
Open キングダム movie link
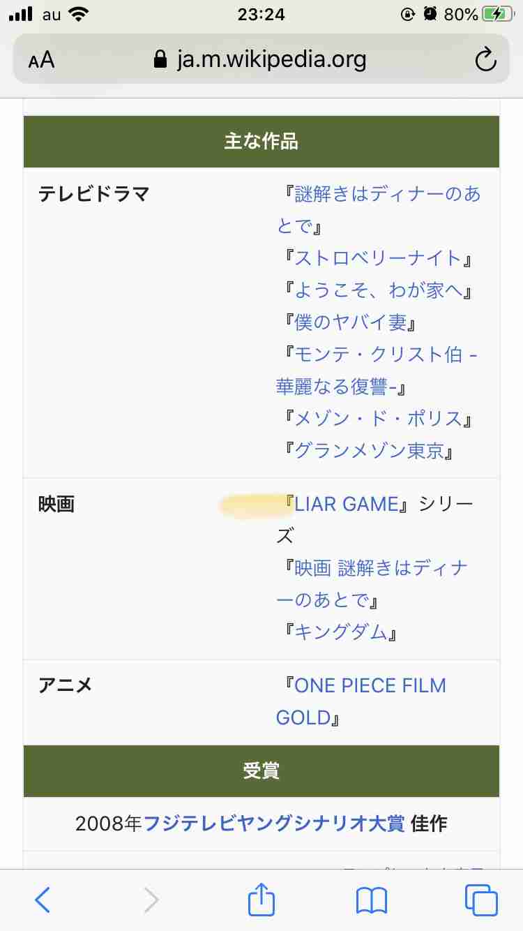[x=340, y=632]
